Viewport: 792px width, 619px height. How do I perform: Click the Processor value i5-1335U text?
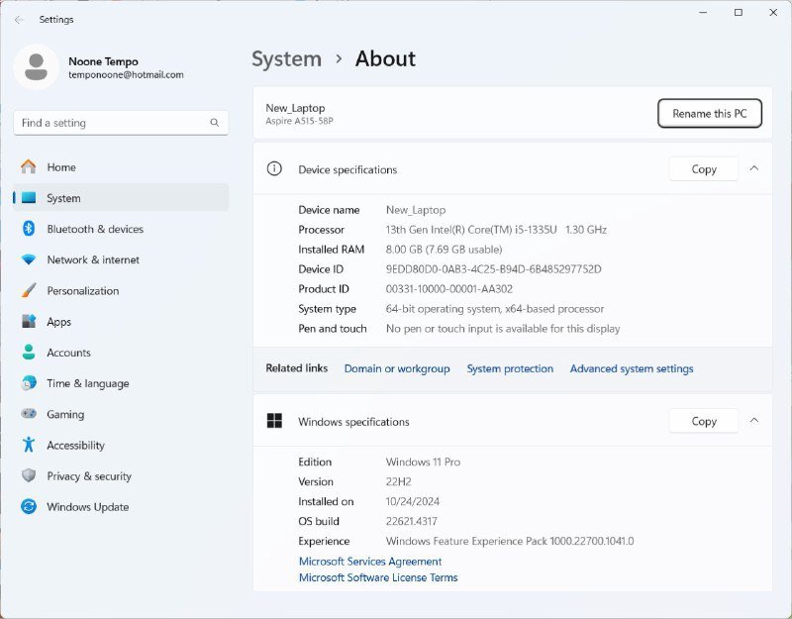tap(496, 230)
